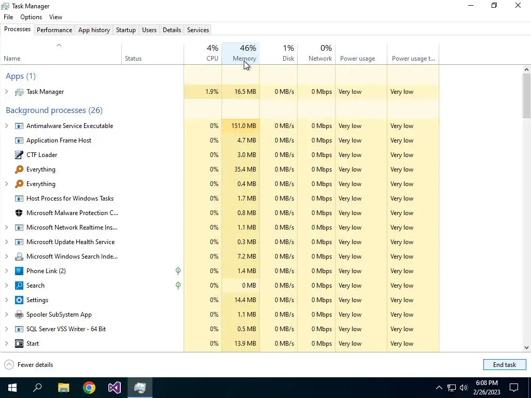Switch to the App history tab

(x=94, y=30)
